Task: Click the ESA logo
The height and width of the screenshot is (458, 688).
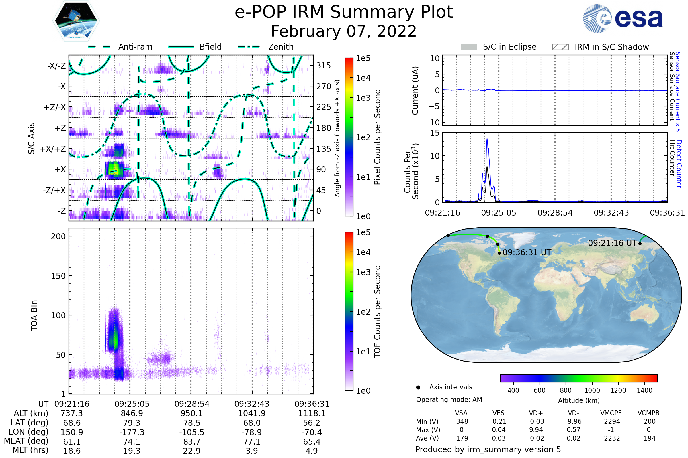Action: pos(623,18)
